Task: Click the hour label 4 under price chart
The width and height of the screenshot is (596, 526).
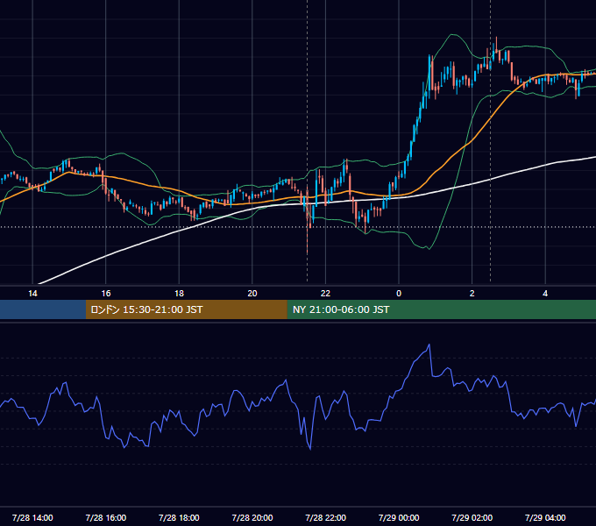Action: point(545,293)
